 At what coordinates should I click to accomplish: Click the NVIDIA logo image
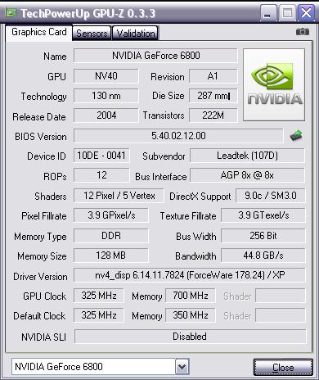click(274, 85)
